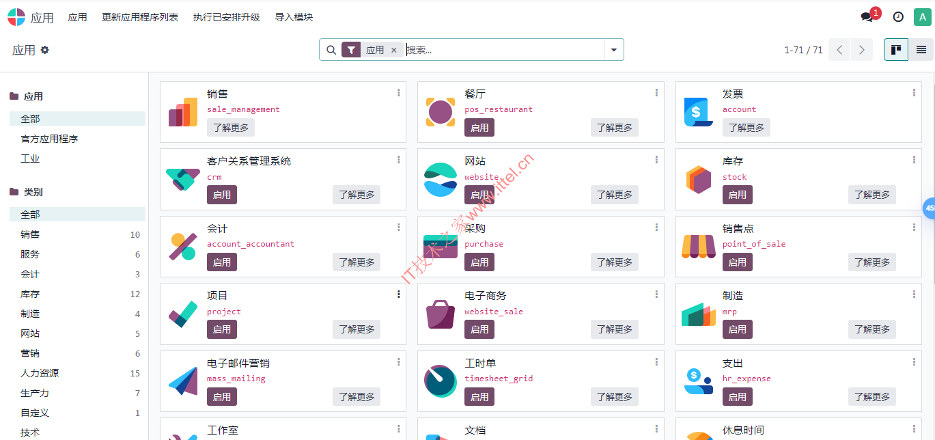Viewport: 935px width, 440px height.
Task: Open the 应用 top menu item
Action: pos(78,17)
